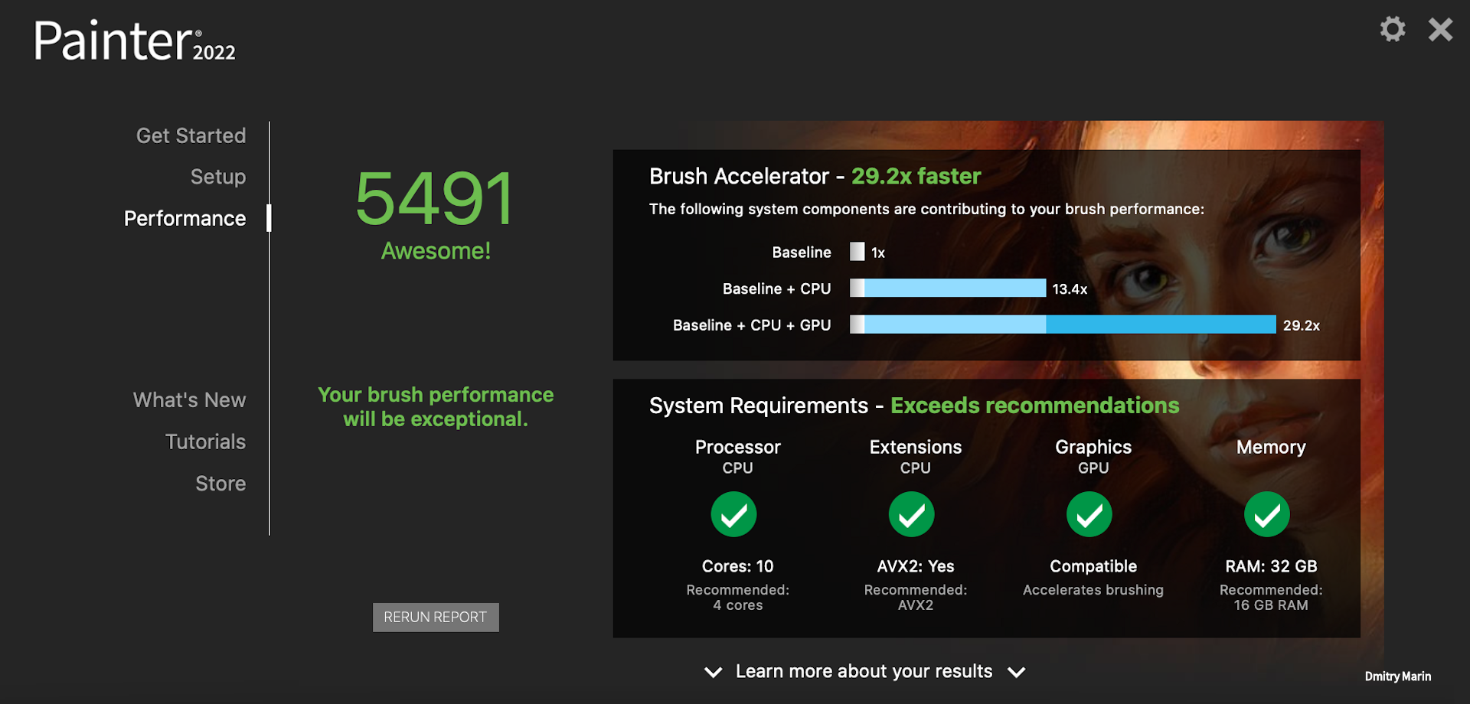Expand results with the right chevron arrow
The width and height of the screenshot is (1470, 704).
(x=1016, y=672)
